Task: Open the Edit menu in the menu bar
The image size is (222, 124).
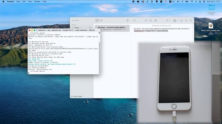Action: pyautogui.click(x=24, y=1)
